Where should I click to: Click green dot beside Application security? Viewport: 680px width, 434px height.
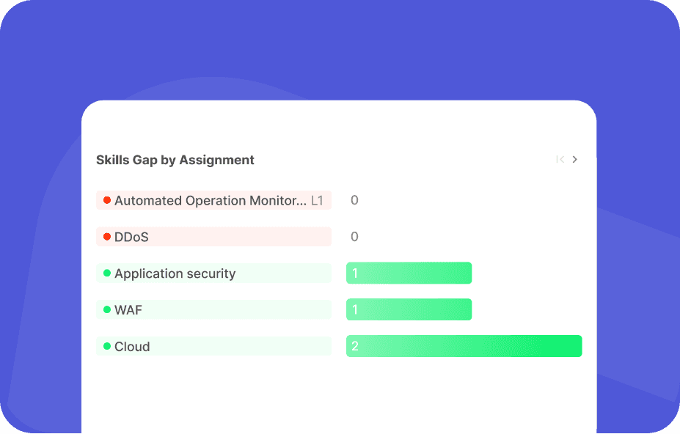(107, 273)
